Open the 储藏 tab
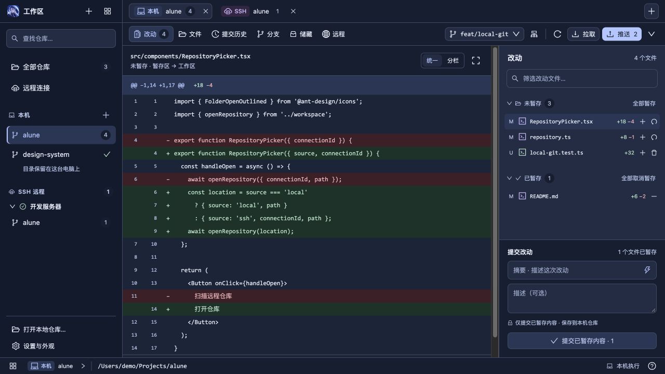 pyautogui.click(x=301, y=34)
